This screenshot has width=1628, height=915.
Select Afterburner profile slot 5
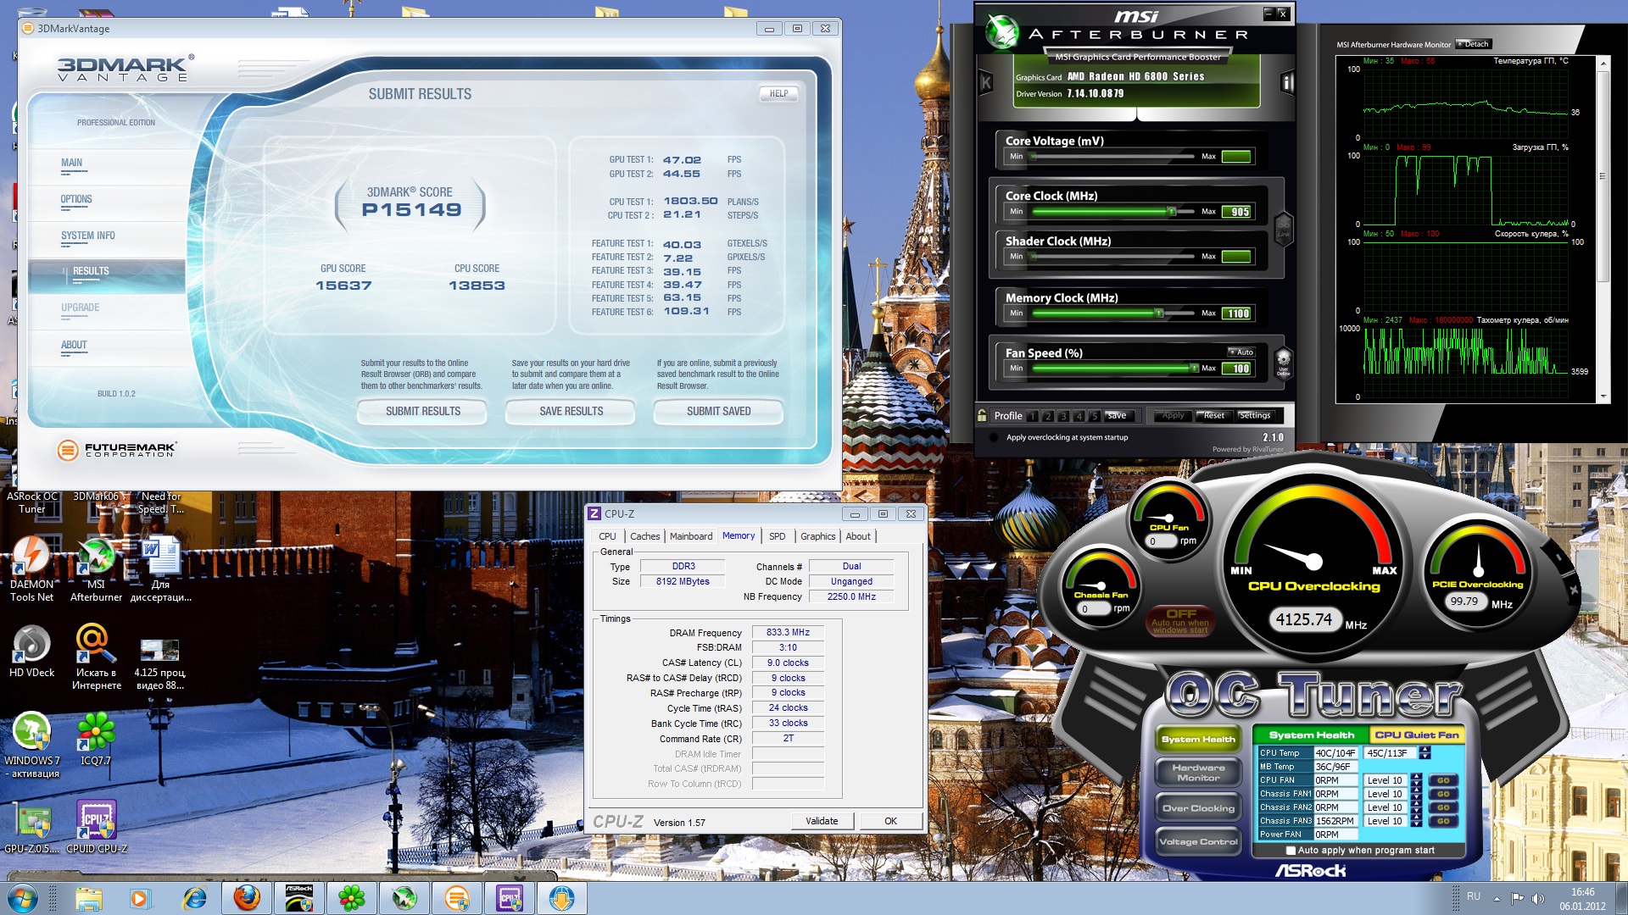click(x=1095, y=416)
